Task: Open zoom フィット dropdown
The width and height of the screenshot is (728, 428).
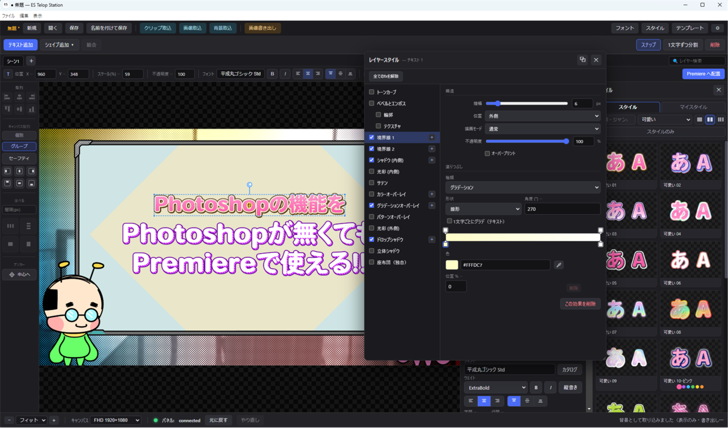Action: 32,420
